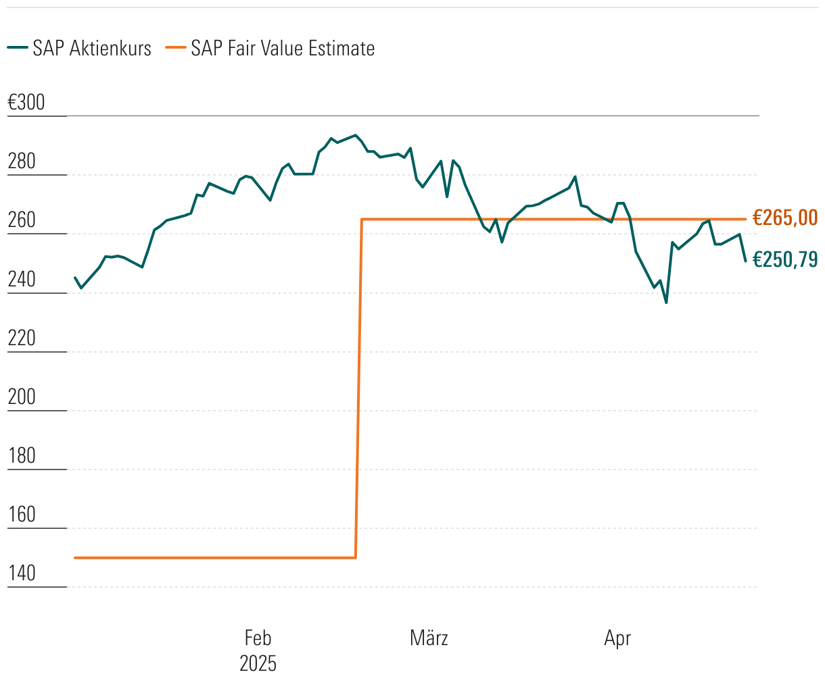Select the 240 y-axis tick label
825x685 pixels.
pos(22,280)
